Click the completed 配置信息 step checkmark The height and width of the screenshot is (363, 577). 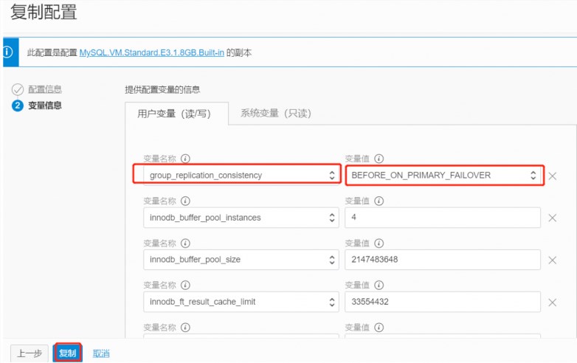tap(18, 89)
